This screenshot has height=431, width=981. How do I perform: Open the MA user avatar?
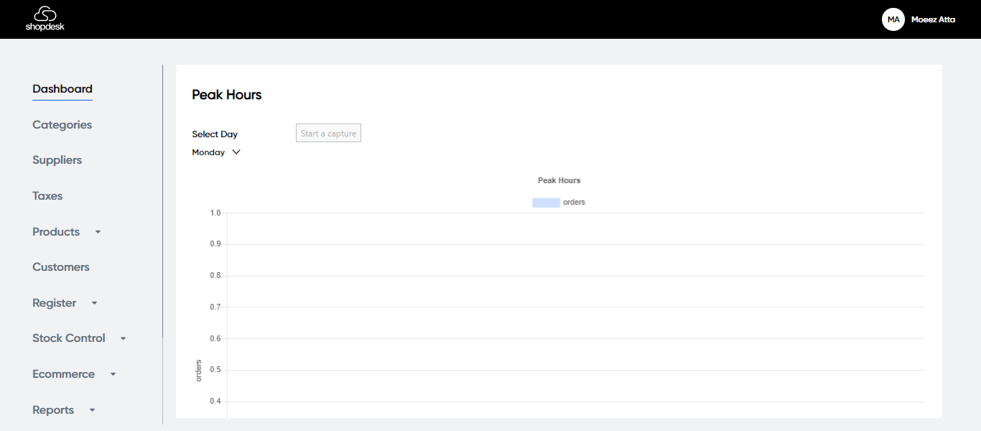tap(893, 19)
